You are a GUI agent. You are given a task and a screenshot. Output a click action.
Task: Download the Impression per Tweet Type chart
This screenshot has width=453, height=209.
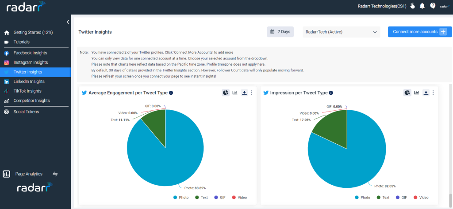tap(426, 93)
